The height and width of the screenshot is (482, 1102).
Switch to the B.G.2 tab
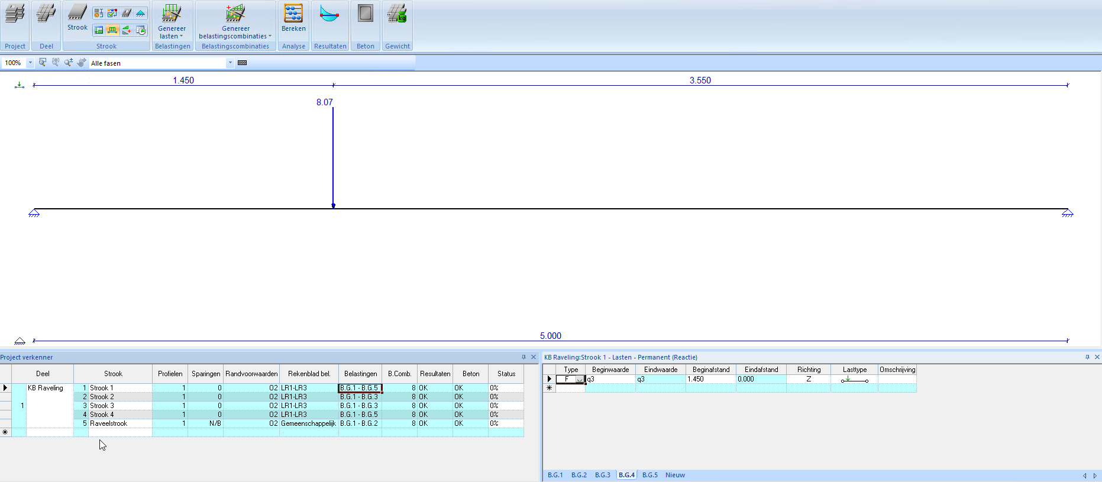click(x=579, y=475)
